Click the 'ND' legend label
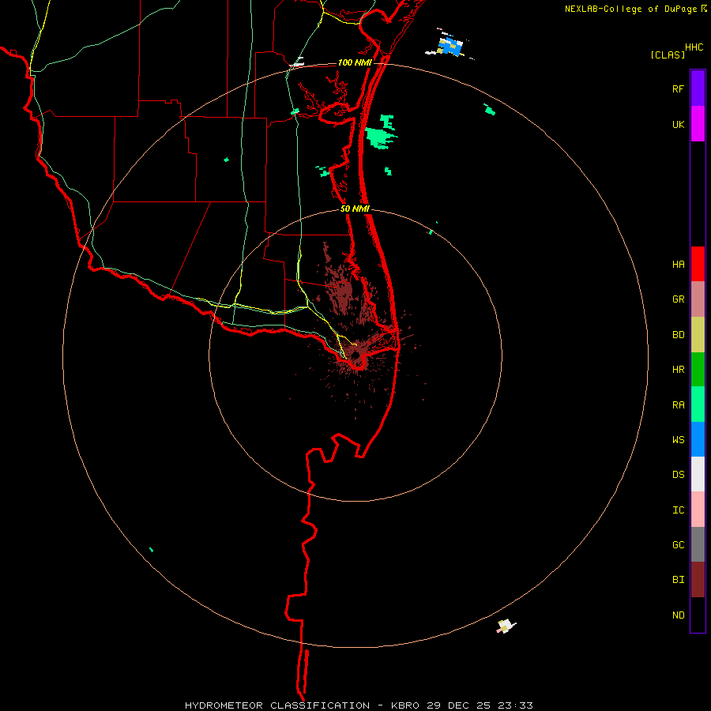Screen dimensions: 711x711 pyautogui.click(x=679, y=615)
